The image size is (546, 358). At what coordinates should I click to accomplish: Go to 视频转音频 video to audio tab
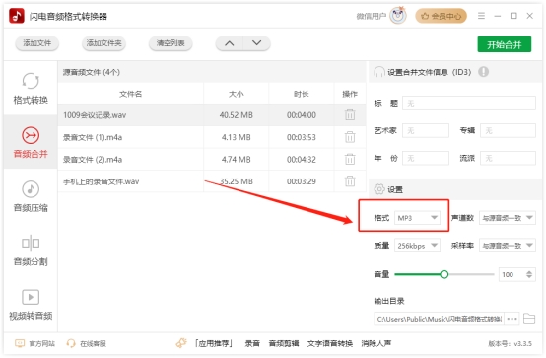tap(31, 305)
